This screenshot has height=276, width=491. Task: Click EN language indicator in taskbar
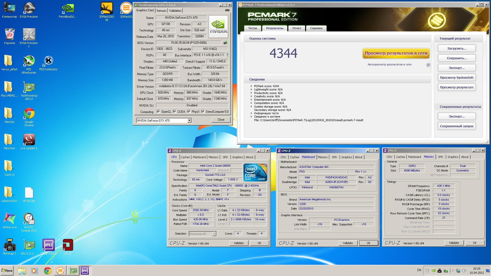point(419,270)
